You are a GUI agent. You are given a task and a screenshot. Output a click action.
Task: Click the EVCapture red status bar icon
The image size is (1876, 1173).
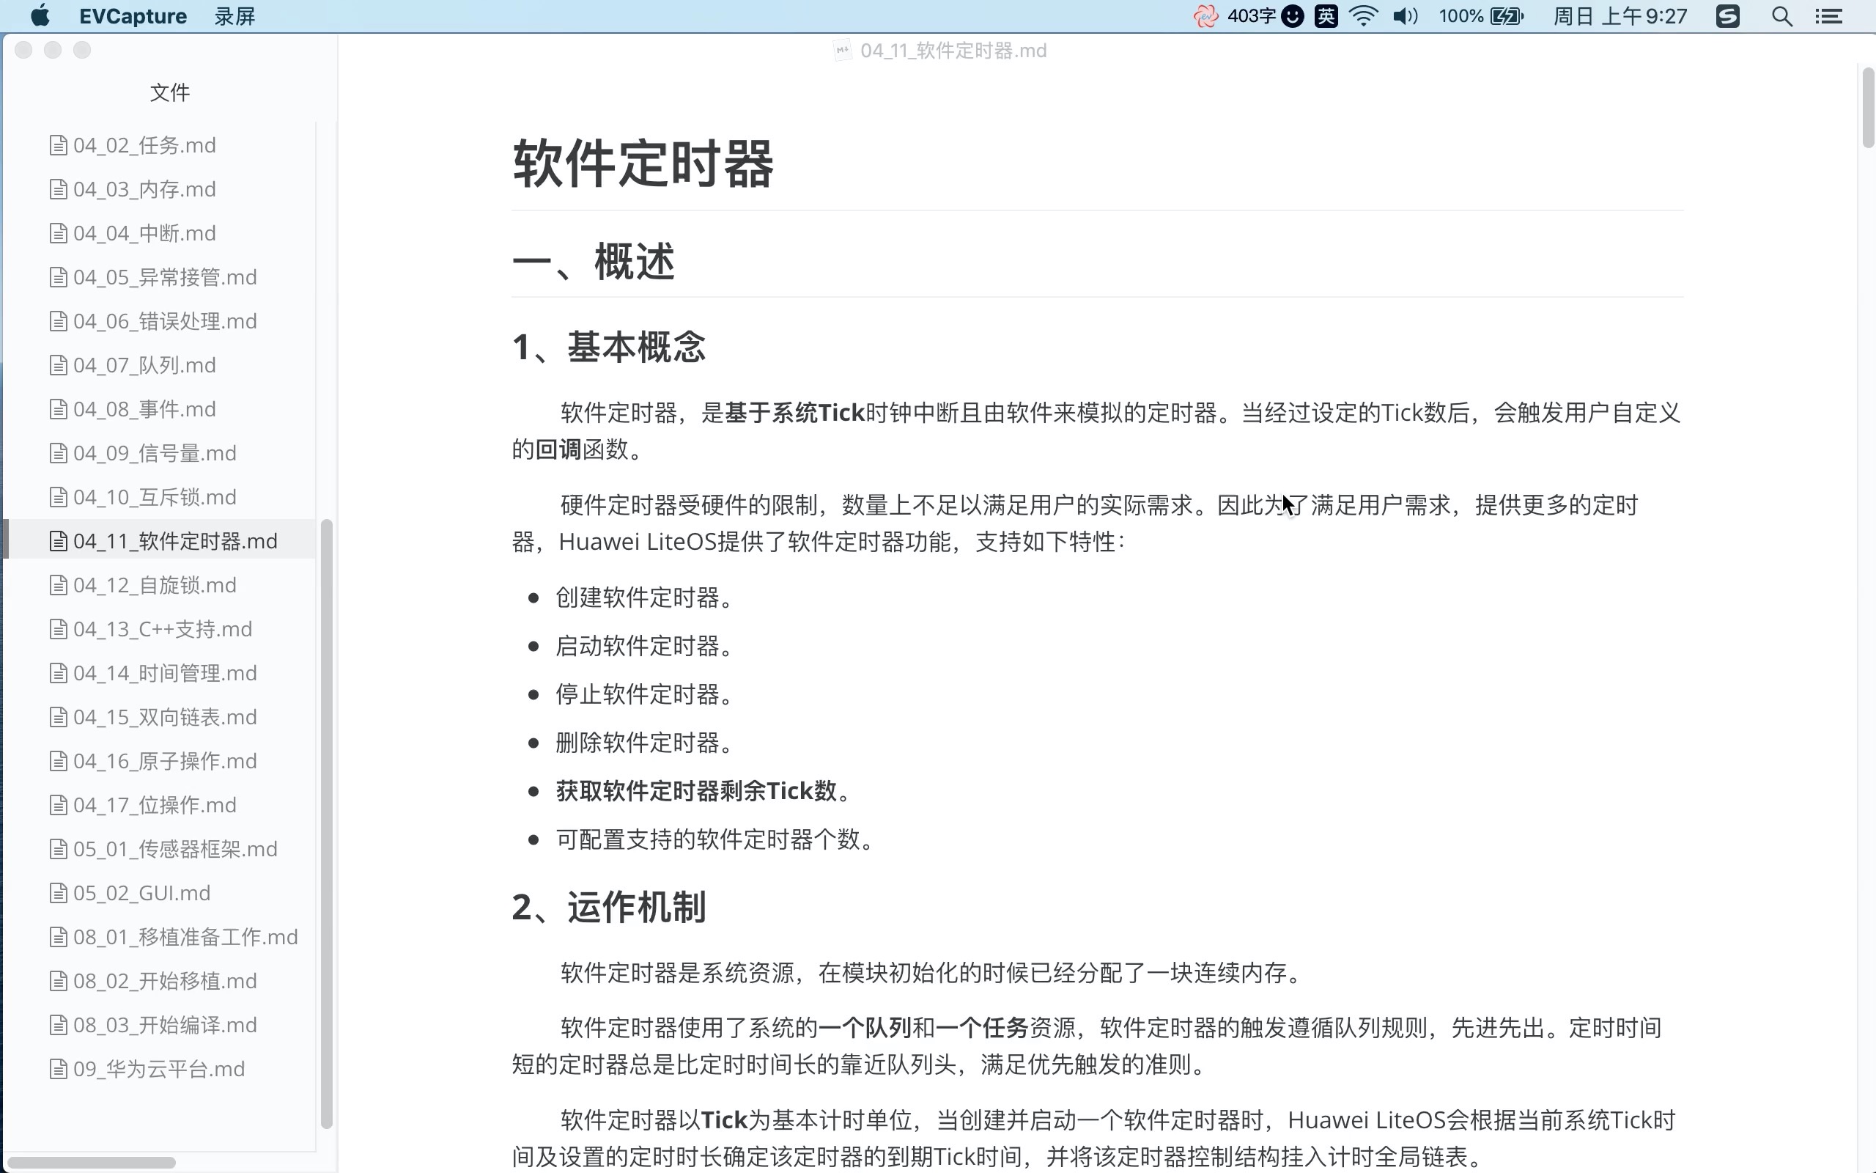point(1206,15)
